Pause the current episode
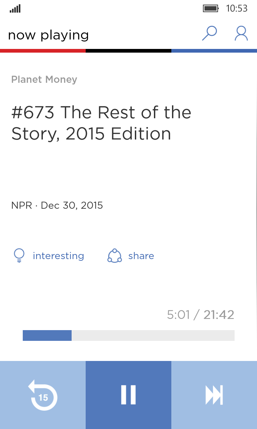The image size is (257, 429). (x=128, y=395)
